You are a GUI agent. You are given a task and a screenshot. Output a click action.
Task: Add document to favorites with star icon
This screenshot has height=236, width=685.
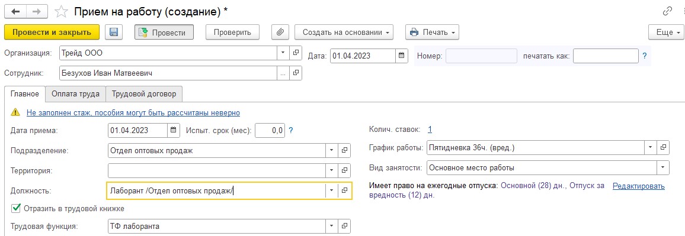click(x=62, y=12)
